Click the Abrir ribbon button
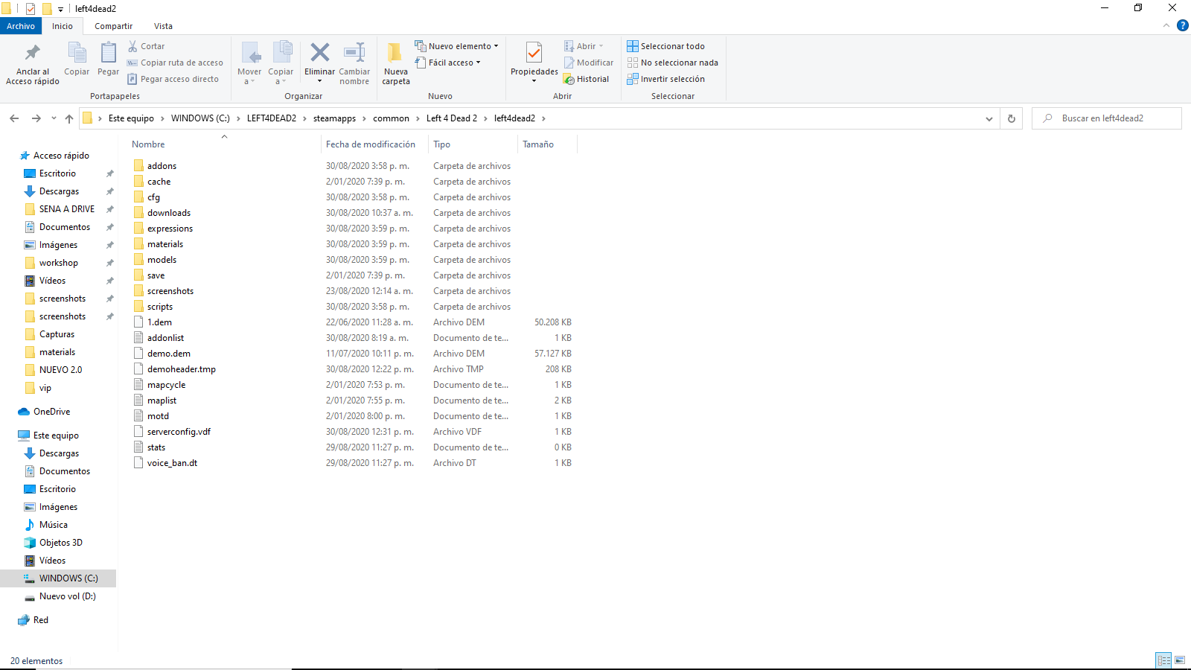Viewport: 1191px width, 670px height. coord(584,46)
